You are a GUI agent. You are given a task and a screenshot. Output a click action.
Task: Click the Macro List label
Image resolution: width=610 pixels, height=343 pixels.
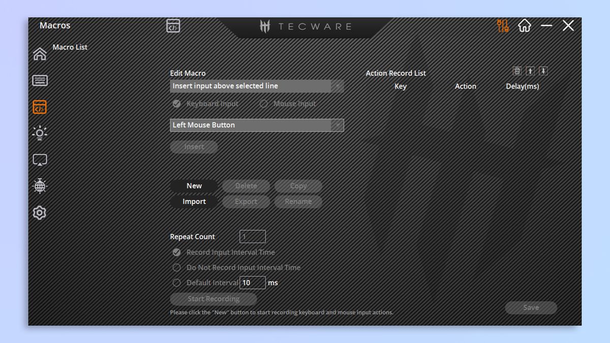click(x=70, y=47)
